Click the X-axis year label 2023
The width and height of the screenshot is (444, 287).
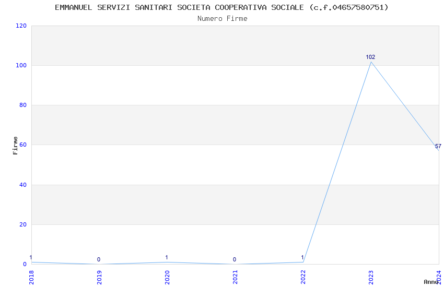coord(371,278)
